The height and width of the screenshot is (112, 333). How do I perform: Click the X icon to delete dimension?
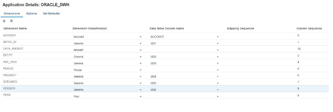pos(12,21)
